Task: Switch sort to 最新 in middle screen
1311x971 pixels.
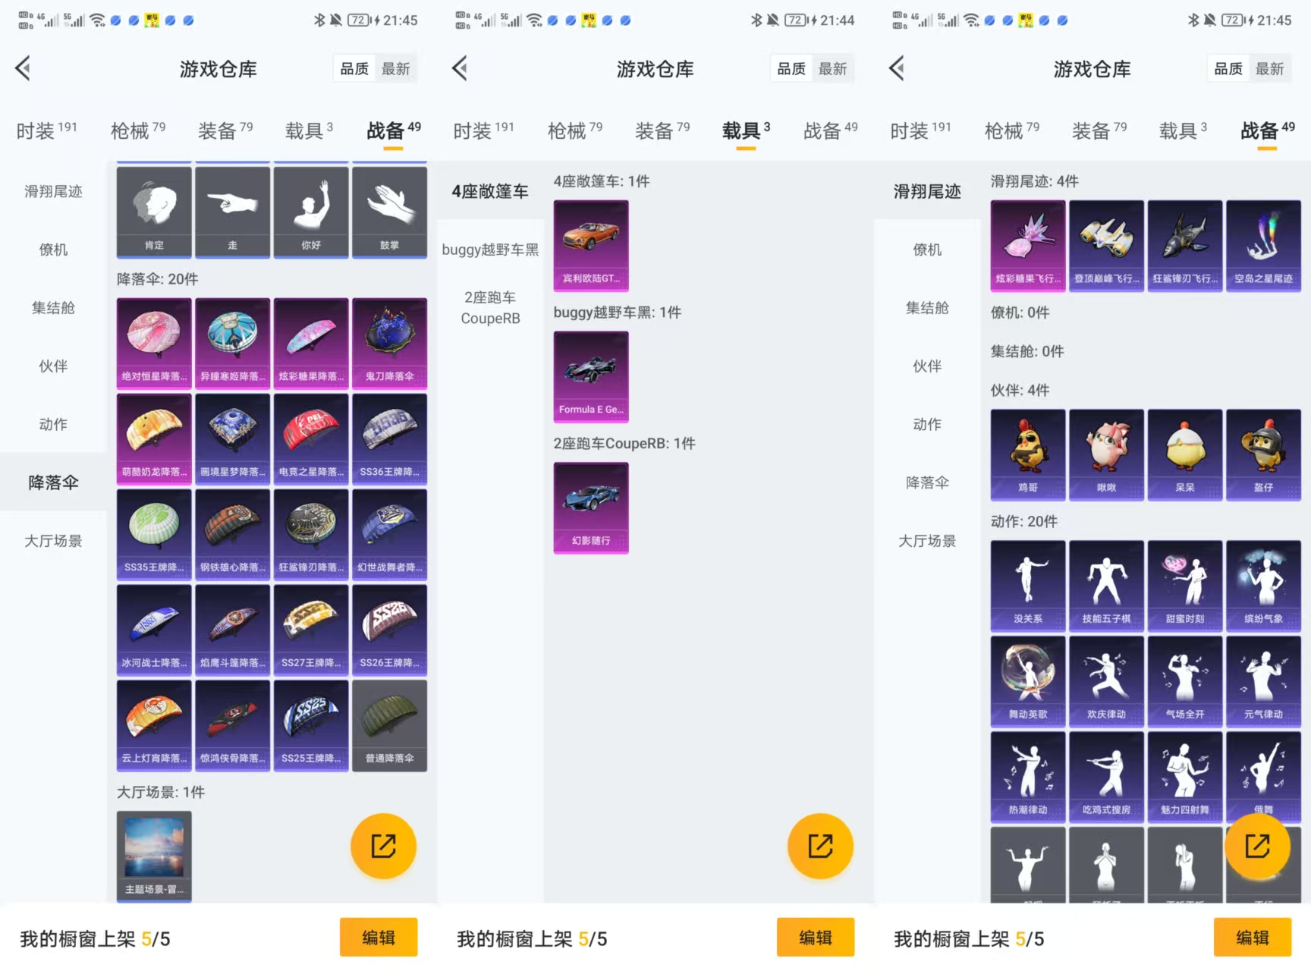Action: 832,69
